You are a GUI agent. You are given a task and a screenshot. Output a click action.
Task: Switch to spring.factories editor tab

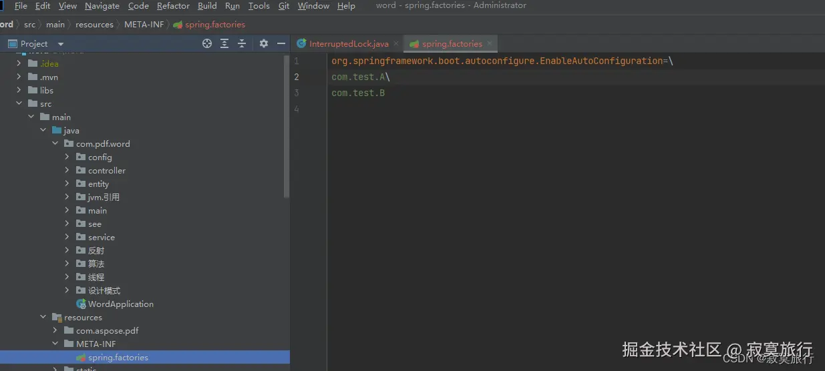pyautogui.click(x=452, y=44)
